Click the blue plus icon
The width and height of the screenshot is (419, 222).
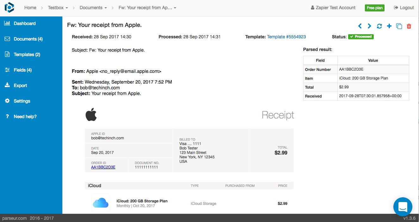coord(389,26)
